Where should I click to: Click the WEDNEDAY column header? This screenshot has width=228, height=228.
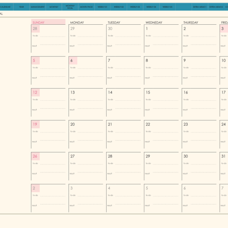pyautogui.click(x=154, y=22)
